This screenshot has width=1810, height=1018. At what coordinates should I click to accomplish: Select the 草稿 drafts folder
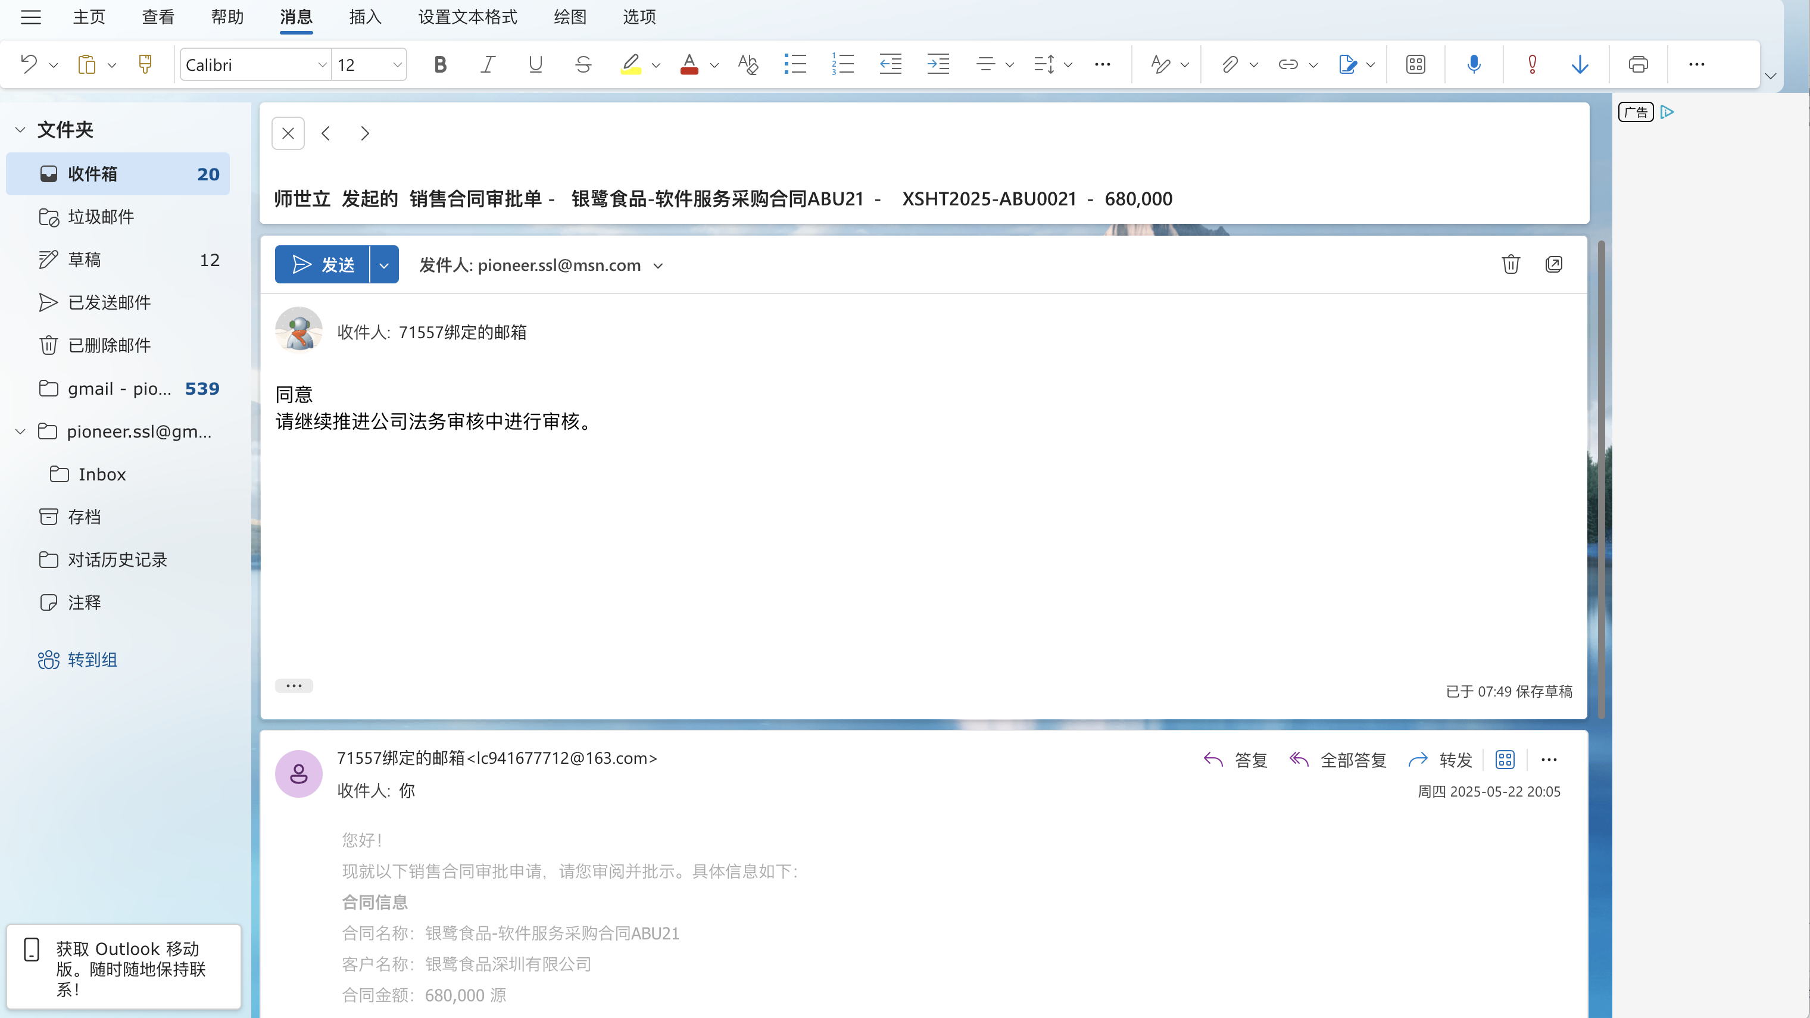[118, 259]
